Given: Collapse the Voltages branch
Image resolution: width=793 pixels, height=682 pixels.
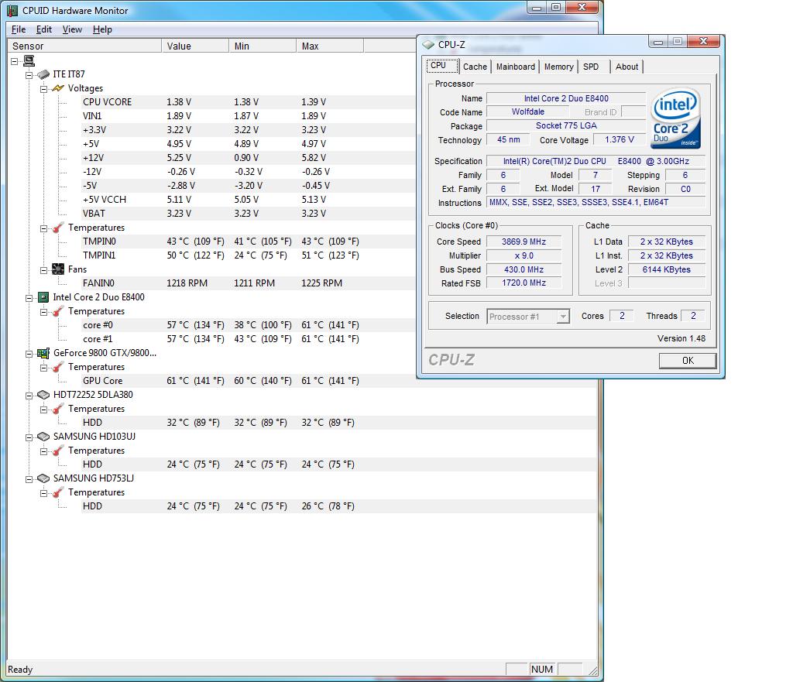Looking at the screenshot, I should point(44,89).
